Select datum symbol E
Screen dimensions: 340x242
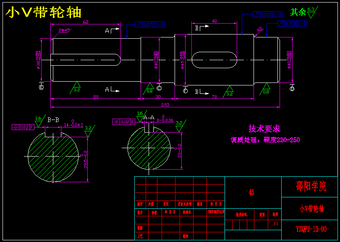pyautogui.click(x=41, y=87)
